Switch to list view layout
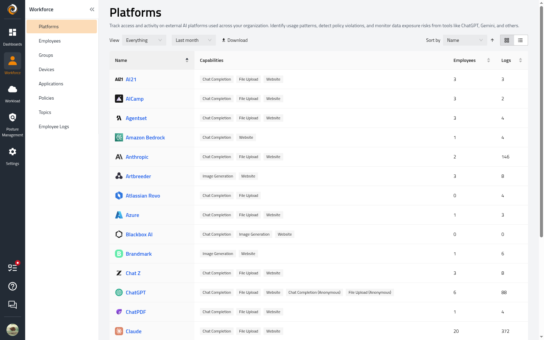This screenshot has width=544, height=340. click(521, 40)
